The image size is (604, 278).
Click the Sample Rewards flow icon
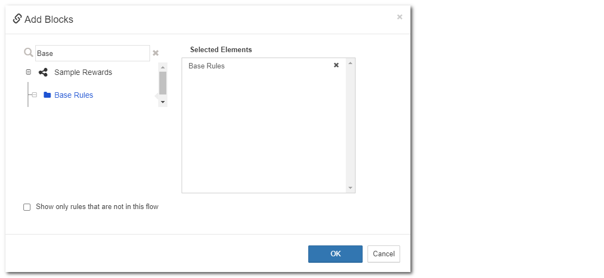pyautogui.click(x=43, y=72)
